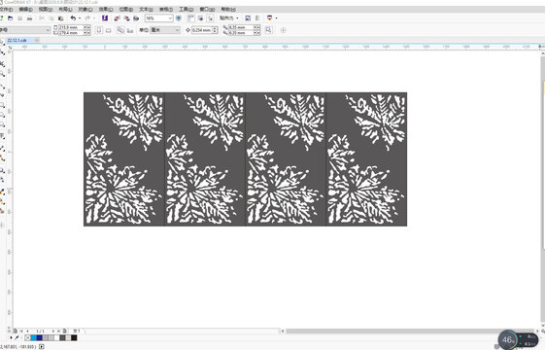Viewport: 545px width, 350px height.
Task: Select the Pick tool in toolbox
Action: tap(2, 43)
